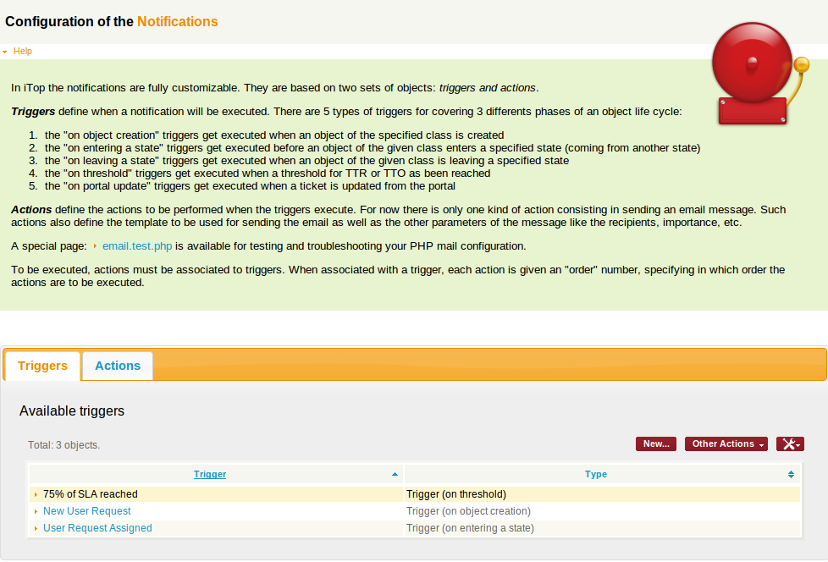Switch to the Actions tab
The height and width of the screenshot is (562, 828).
click(118, 366)
